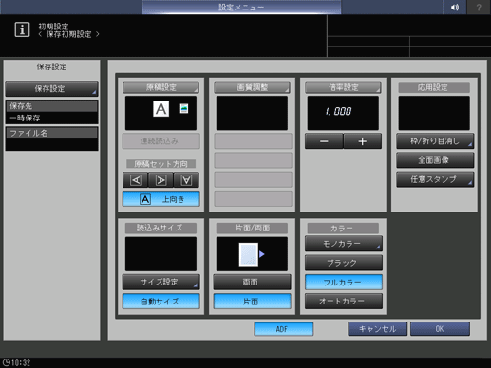The width and height of the screenshot is (491, 368).
Task: Open サイズ設定 size settings
Action: pyautogui.click(x=161, y=282)
